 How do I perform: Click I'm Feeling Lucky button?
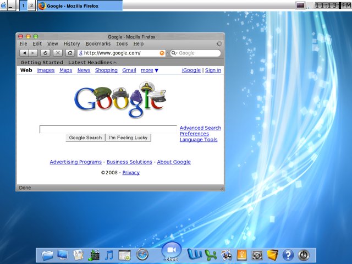point(128,137)
